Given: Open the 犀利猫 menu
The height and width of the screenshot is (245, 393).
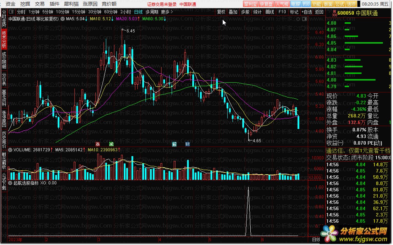Looking at the screenshot, I should tap(71, 4).
